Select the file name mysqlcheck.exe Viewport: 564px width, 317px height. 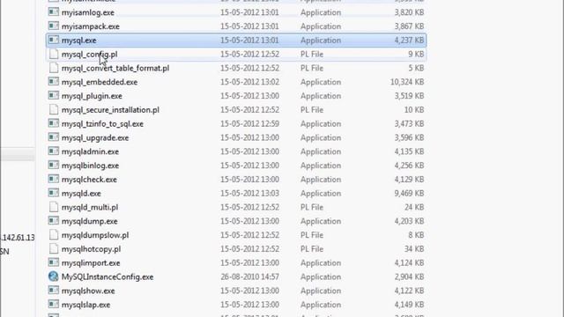(89, 180)
